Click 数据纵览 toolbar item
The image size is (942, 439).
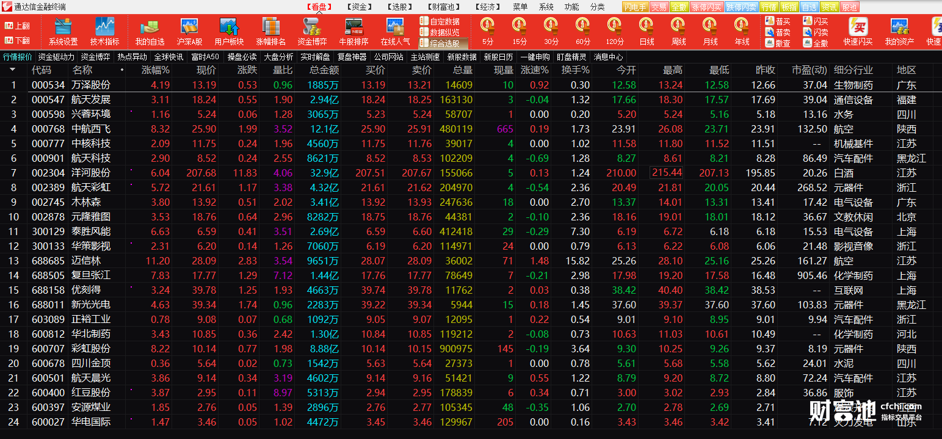coord(440,32)
